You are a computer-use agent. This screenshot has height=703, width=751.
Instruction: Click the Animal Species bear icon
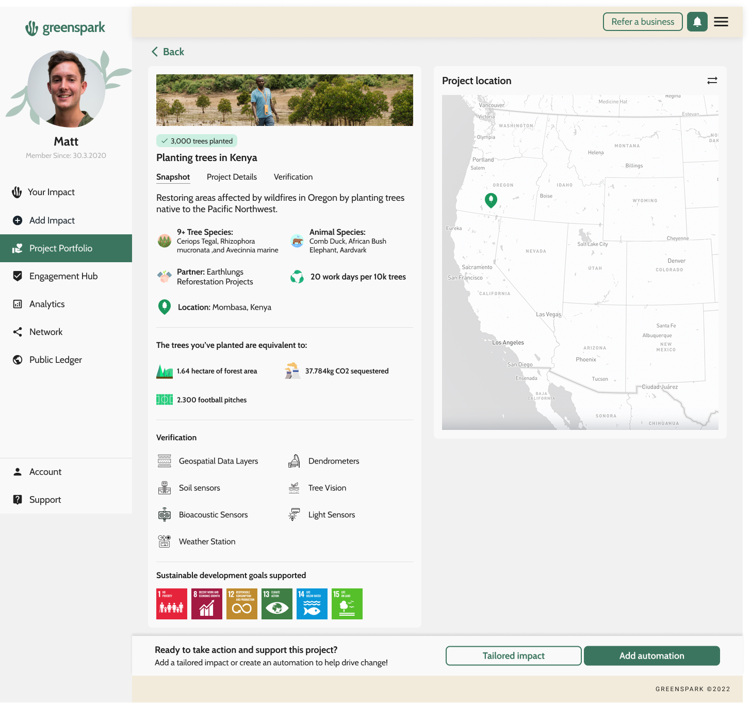pyautogui.click(x=297, y=241)
